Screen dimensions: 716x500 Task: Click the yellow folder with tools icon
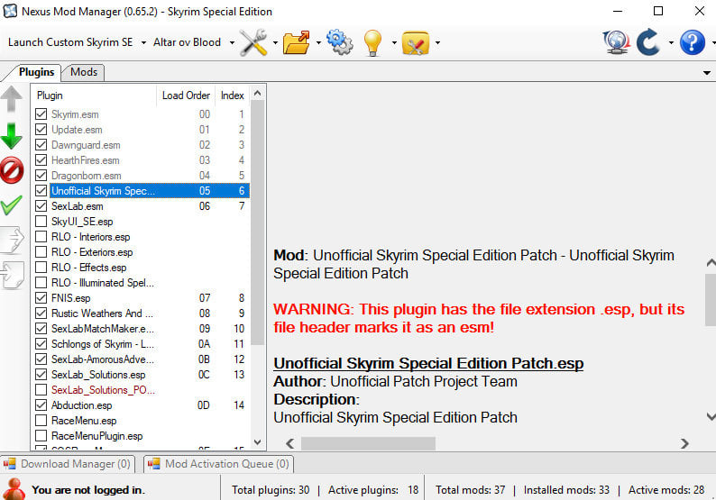coord(416,43)
